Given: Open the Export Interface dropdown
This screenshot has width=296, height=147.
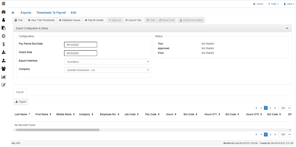Looking at the screenshot, I should pos(107,62).
